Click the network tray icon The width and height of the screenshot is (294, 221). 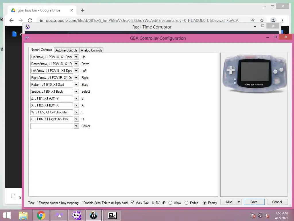[x=260, y=216]
